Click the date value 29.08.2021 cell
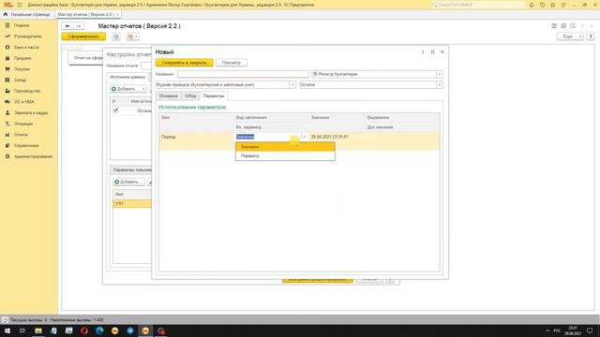Viewport: 600px width, 337px height. tap(337, 137)
